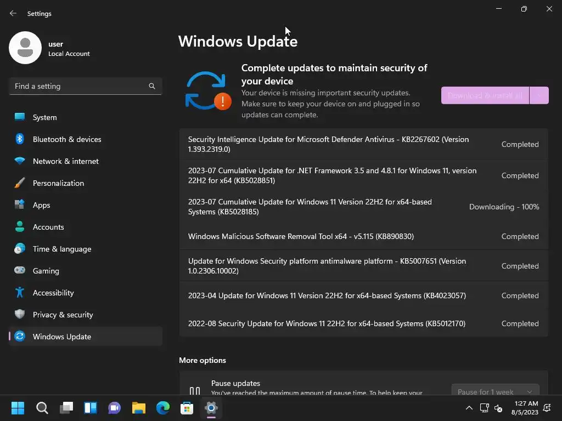
Task: Select the KB5028185 cumulative update row
Action: click(363, 207)
